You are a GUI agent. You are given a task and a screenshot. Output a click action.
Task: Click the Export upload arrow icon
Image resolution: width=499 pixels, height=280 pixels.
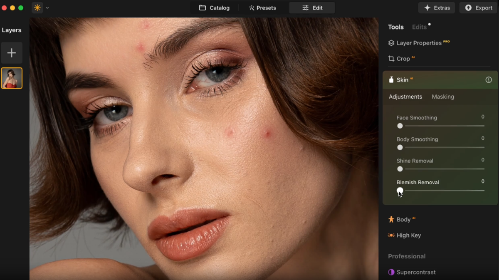(x=468, y=8)
